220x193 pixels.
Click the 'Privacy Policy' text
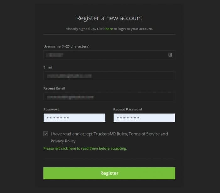click(x=63, y=141)
